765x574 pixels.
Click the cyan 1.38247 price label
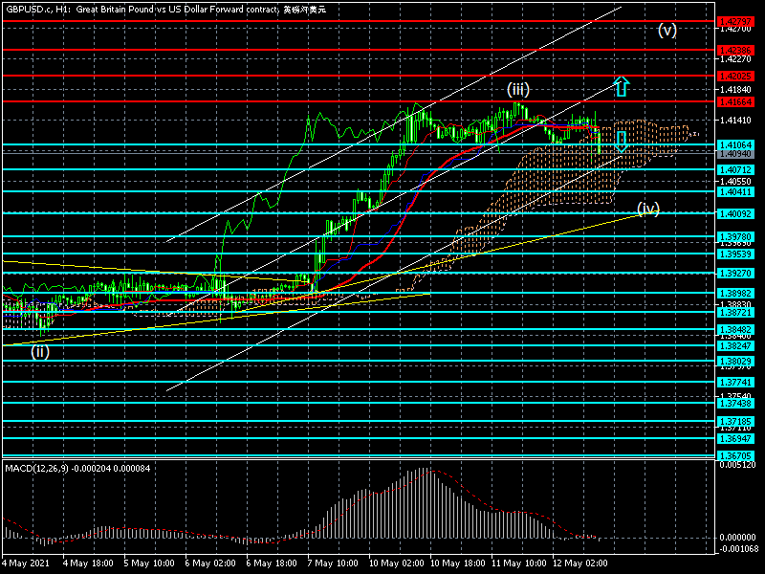735,345
